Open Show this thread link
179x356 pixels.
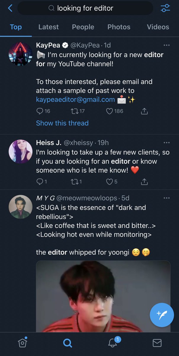(x=62, y=123)
